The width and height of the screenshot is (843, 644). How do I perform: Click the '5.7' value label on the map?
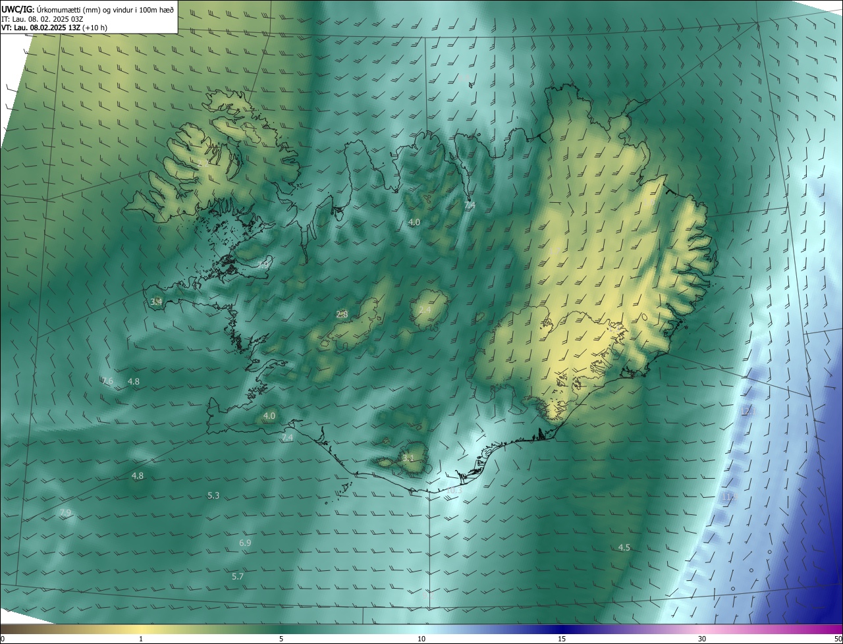238,576
